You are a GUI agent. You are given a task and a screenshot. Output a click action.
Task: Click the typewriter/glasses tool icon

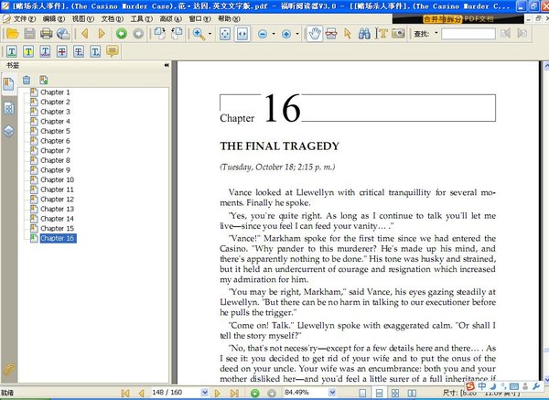pyautogui.click(x=331, y=34)
